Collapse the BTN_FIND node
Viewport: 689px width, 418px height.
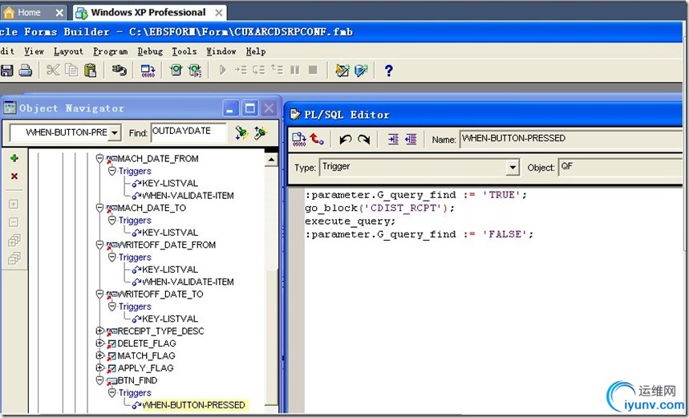click(x=99, y=379)
